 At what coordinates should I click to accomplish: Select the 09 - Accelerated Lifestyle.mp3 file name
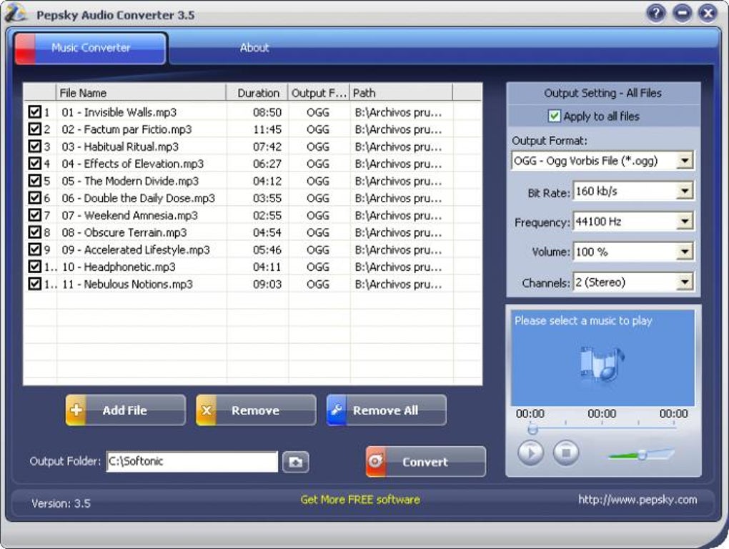click(136, 249)
